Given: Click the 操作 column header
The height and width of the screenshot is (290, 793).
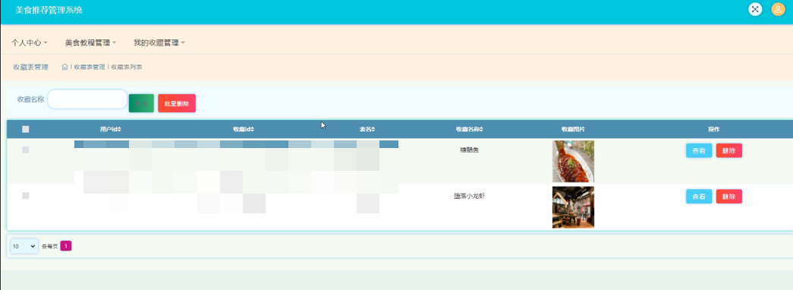Looking at the screenshot, I should coord(713,130).
